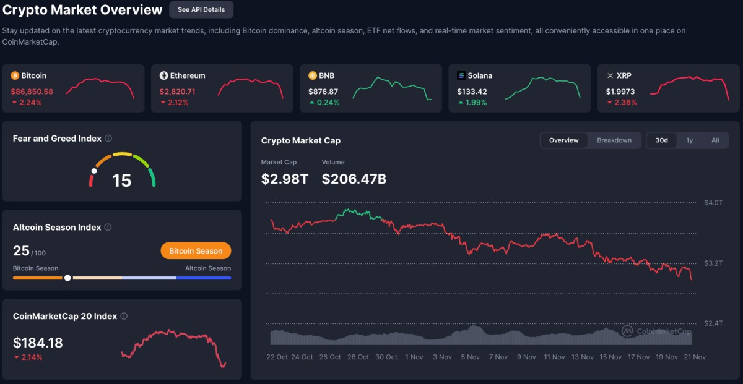Open Fear and Greed Index info icon
The width and height of the screenshot is (743, 384).
click(x=108, y=139)
